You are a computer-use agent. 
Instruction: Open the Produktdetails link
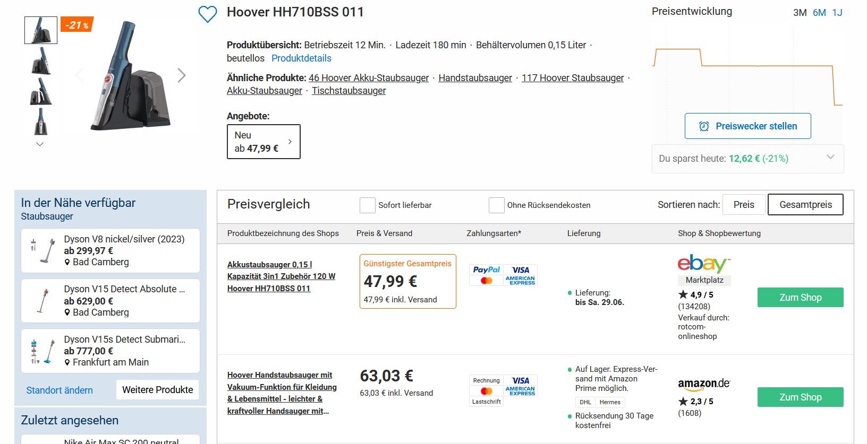pyautogui.click(x=301, y=58)
